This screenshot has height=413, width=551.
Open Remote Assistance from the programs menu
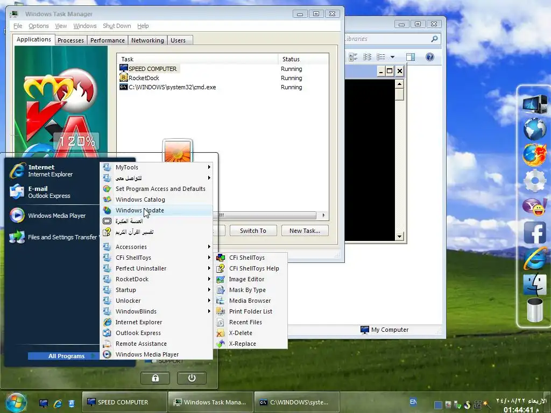click(x=157, y=344)
